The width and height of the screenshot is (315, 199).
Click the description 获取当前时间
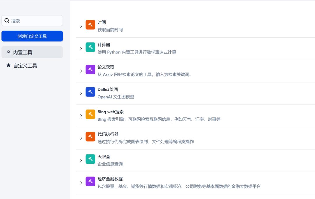[x=110, y=30]
